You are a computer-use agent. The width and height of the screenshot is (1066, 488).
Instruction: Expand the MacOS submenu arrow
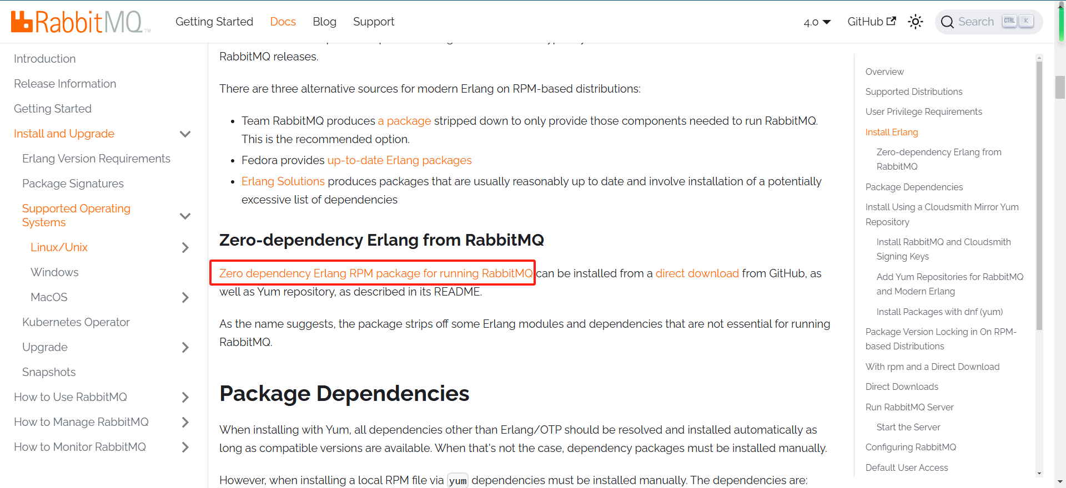click(185, 298)
